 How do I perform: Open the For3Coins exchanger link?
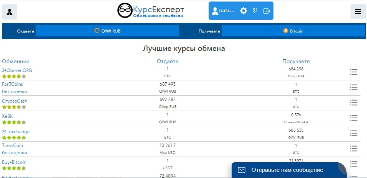tap(12, 84)
